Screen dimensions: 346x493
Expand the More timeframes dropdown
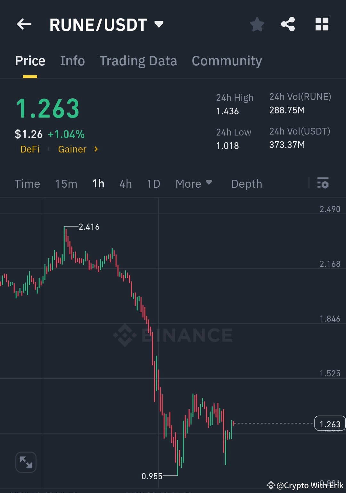tap(194, 184)
